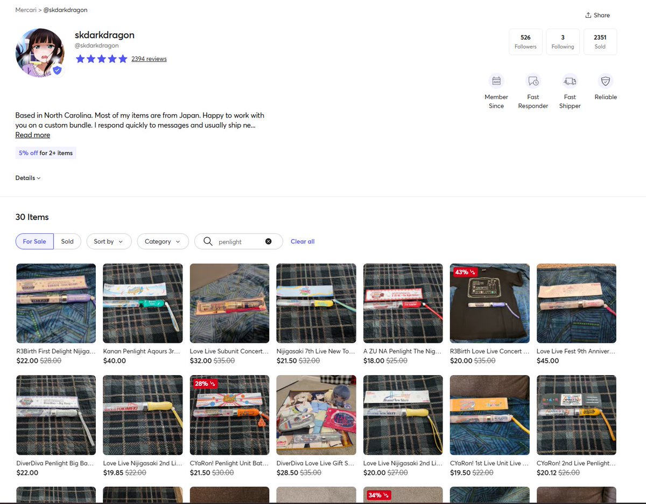
Task: Open the DiverDiva Penlight Big Bang thumbnail
Action: [x=56, y=415]
